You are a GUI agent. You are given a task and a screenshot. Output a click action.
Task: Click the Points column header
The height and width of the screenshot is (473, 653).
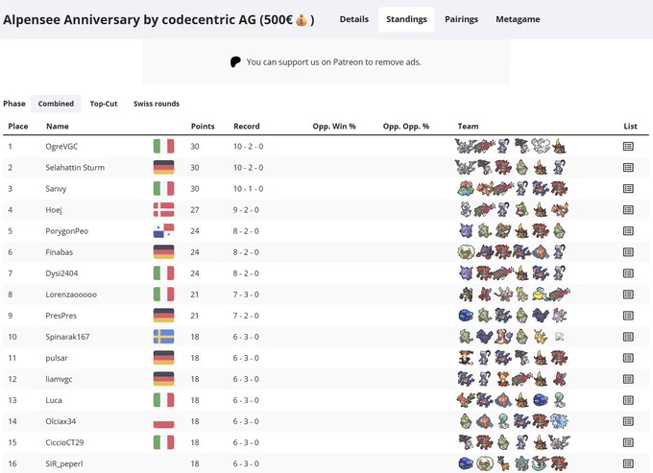pyautogui.click(x=203, y=126)
